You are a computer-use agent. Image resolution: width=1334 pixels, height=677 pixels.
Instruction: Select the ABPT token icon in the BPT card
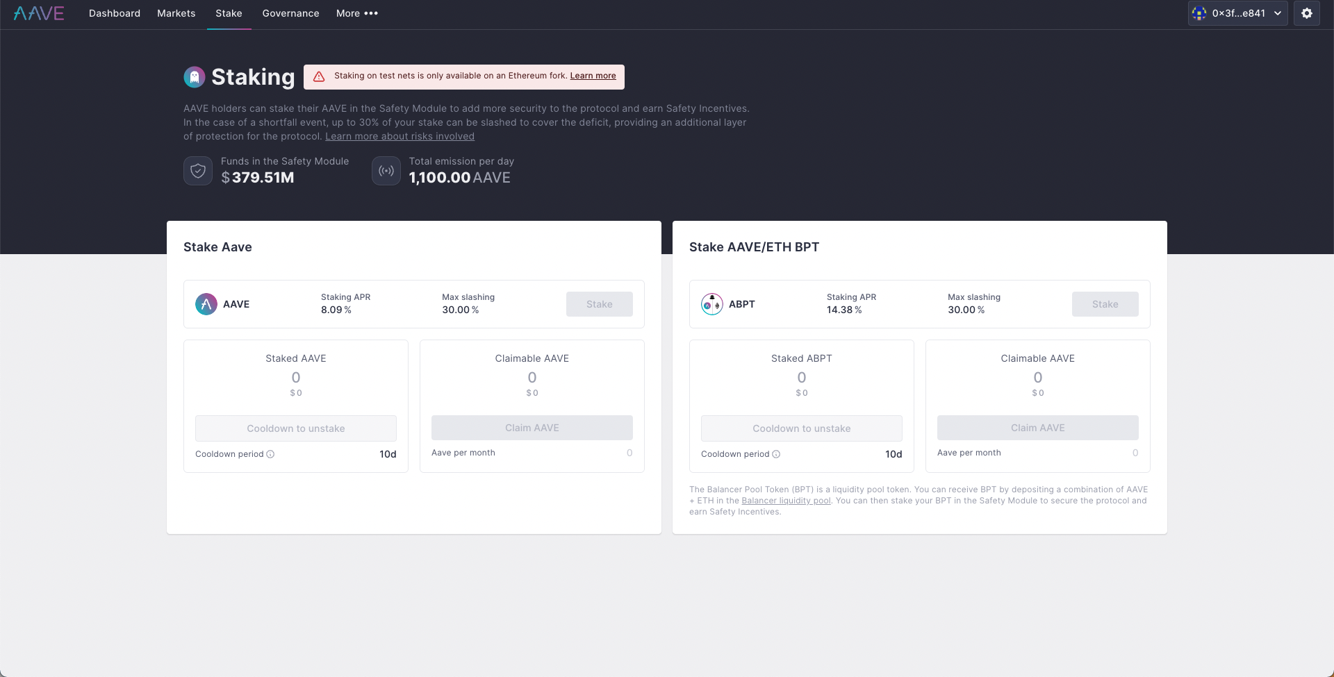(x=711, y=303)
